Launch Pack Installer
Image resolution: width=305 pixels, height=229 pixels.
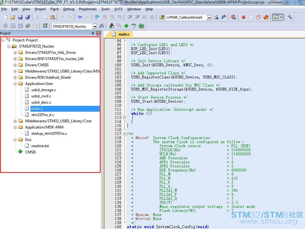coord(141,26)
